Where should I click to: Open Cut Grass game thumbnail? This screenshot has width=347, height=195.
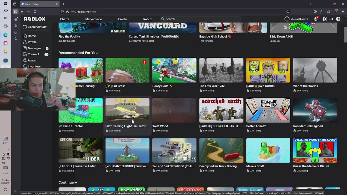tap(127, 70)
